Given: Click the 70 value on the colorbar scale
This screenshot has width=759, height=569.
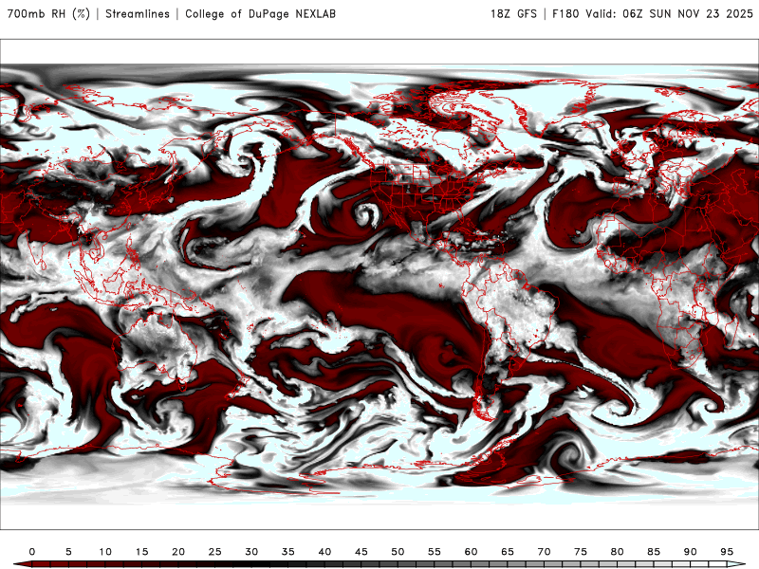Looking at the screenshot, I should coord(544,552).
